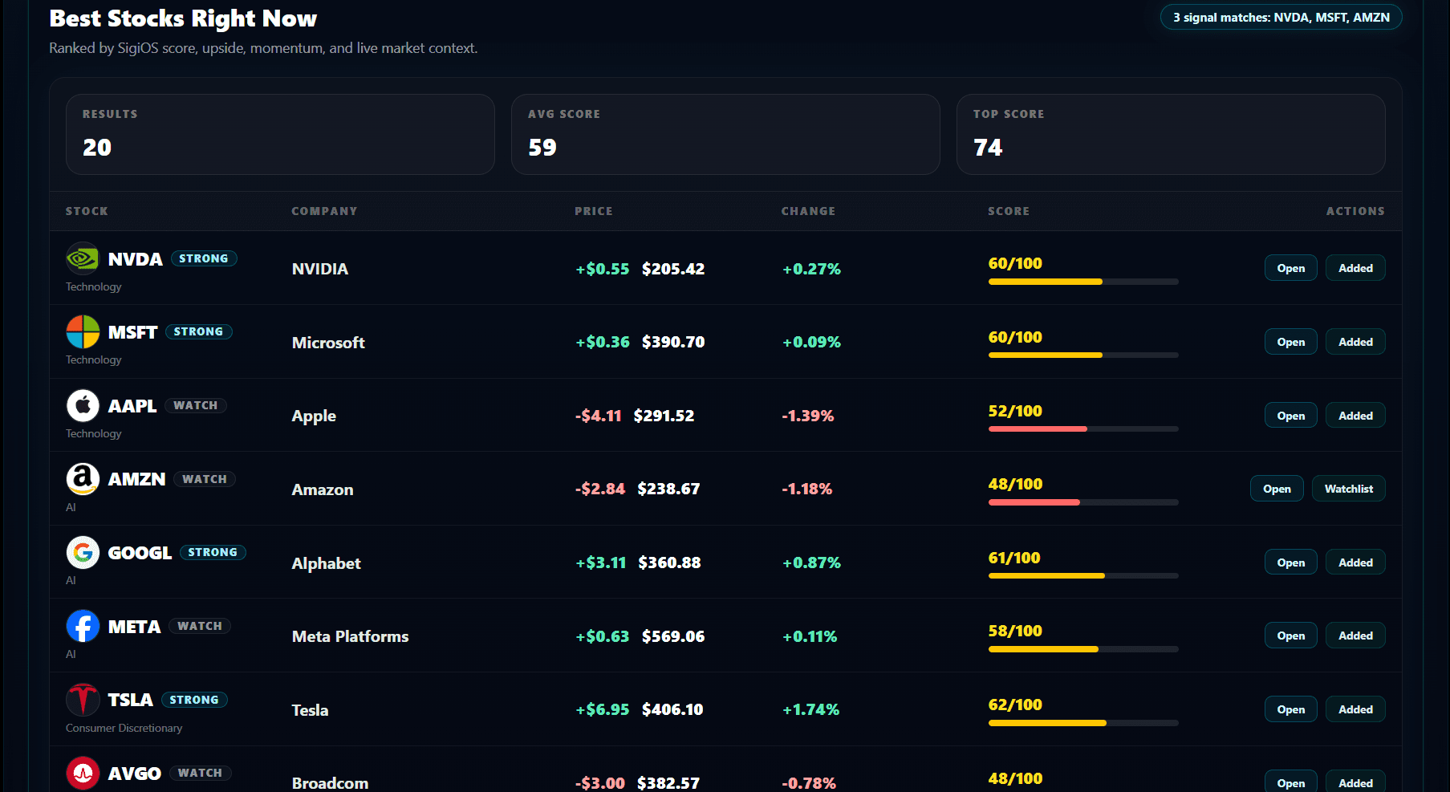The width and height of the screenshot is (1450, 792).
Task: Click the STRONG badge next to TSLA
Action: pyautogui.click(x=194, y=700)
